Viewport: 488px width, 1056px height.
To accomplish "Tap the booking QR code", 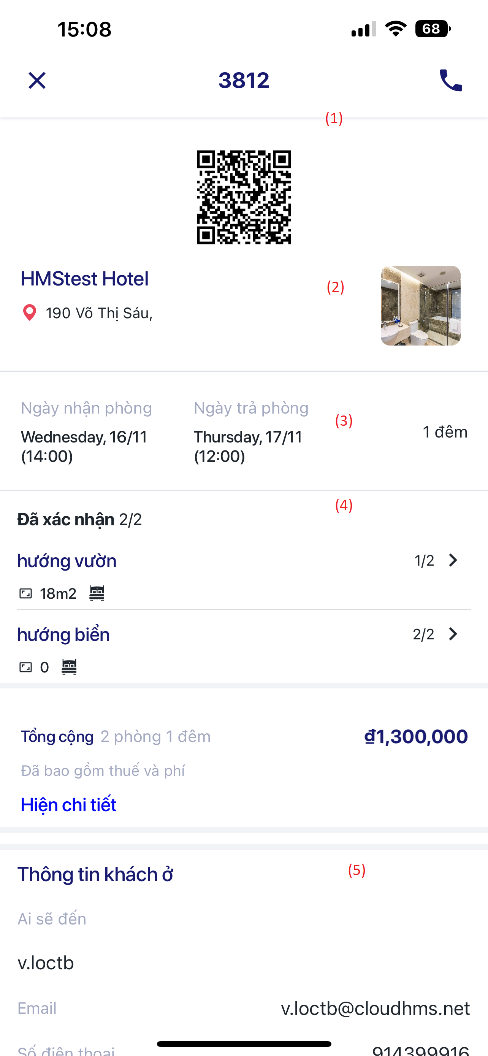I will pyautogui.click(x=244, y=197).
